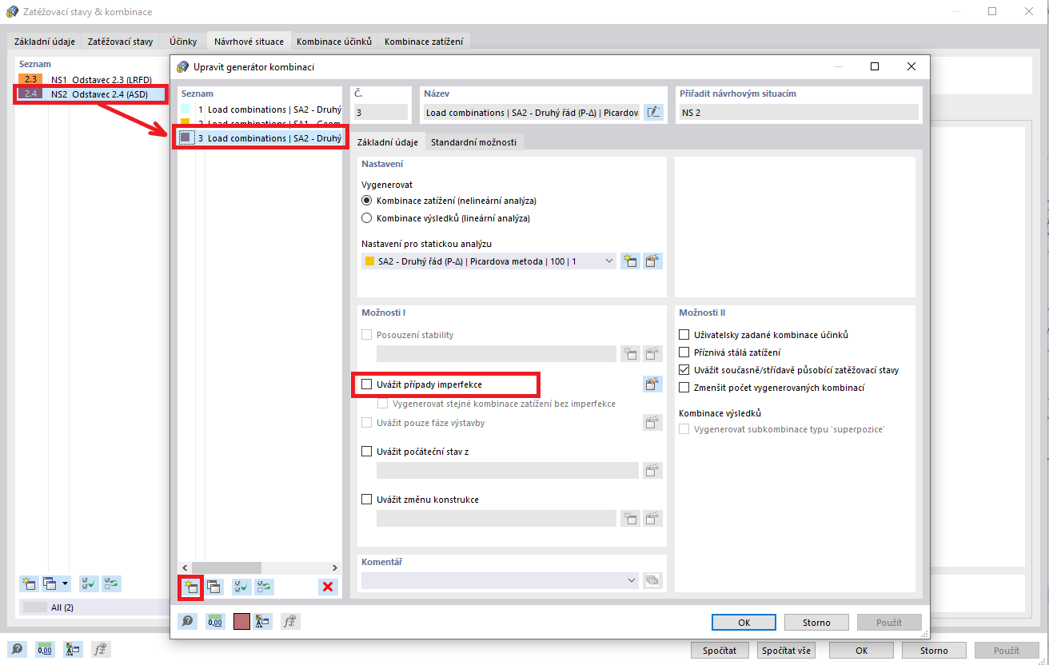Open units and decimals icon in dialog
The image size is (1049, 665).
pyautogui.click(x=214, y=622)
